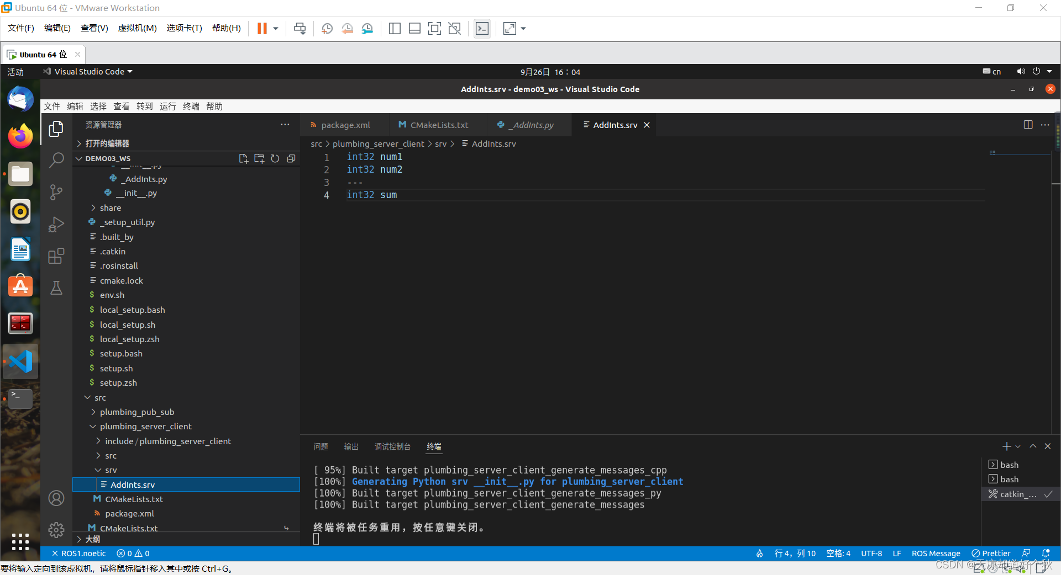Open VMware console view button
Image resolution: width=1061 pixels, height=575 pixels.
pyautogui.click(x=482, y=28)
